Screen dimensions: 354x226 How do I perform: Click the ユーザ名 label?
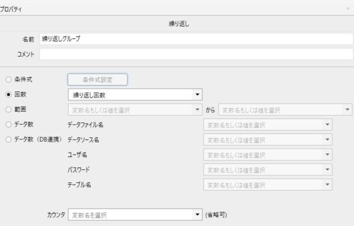[77, 155]
